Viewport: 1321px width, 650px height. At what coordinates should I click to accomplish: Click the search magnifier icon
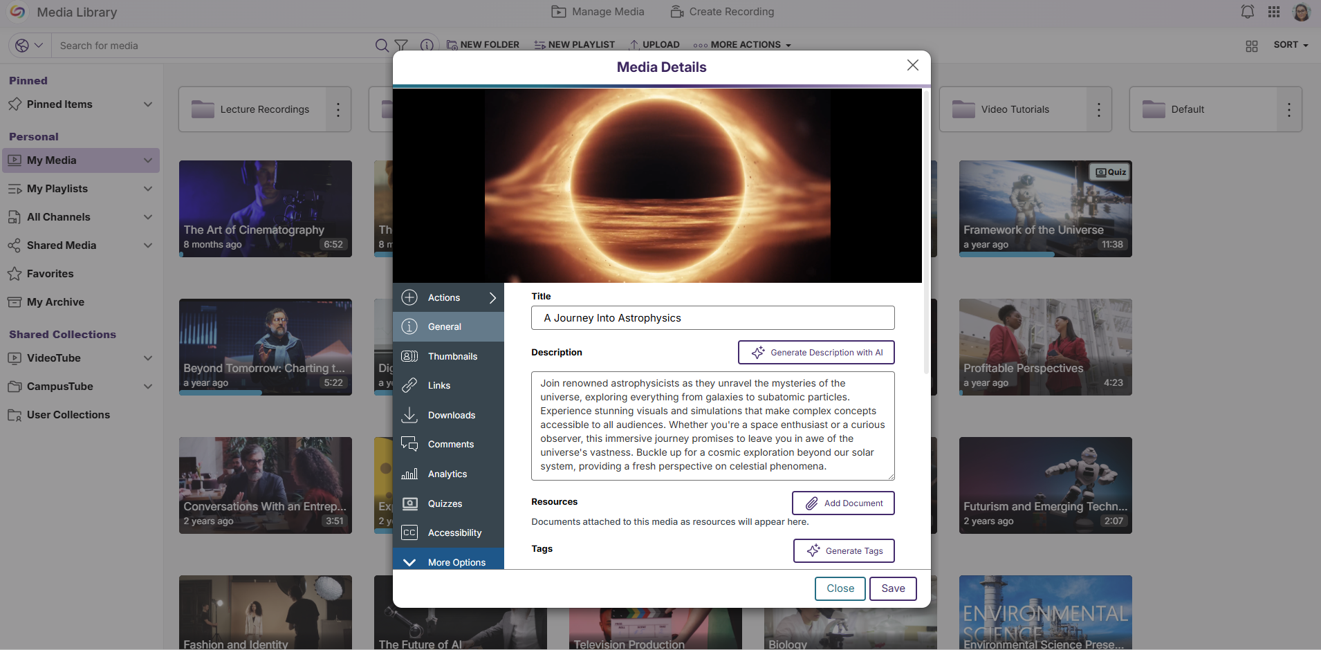point(381,46)
